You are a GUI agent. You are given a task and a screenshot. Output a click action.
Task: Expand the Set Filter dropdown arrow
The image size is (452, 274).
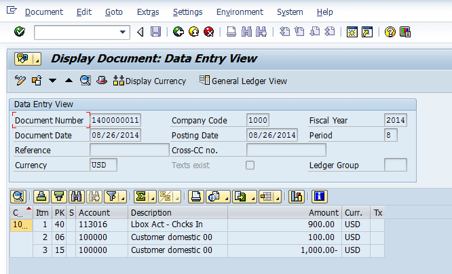(122, 197)
